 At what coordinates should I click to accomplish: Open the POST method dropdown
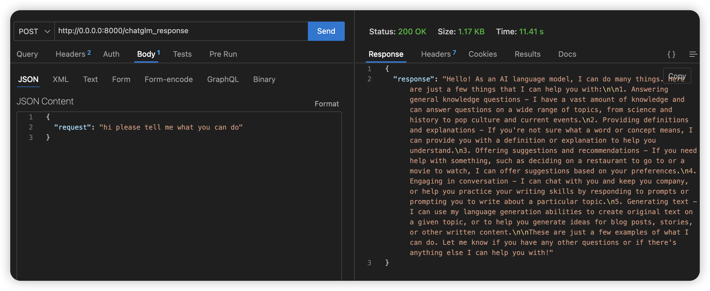(34, 31)
